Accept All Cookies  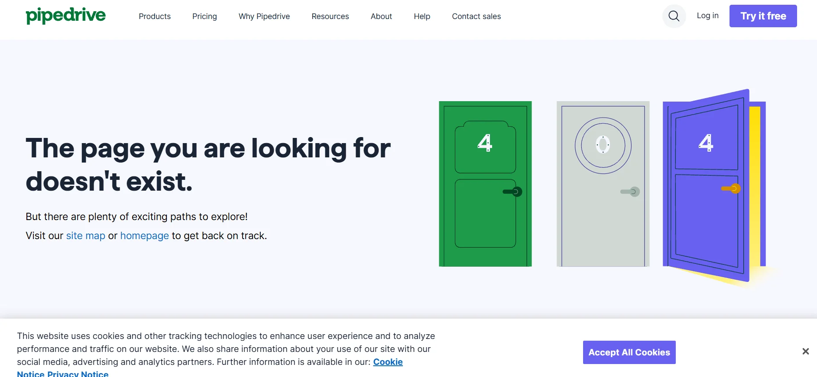click(x=629, y=352)
